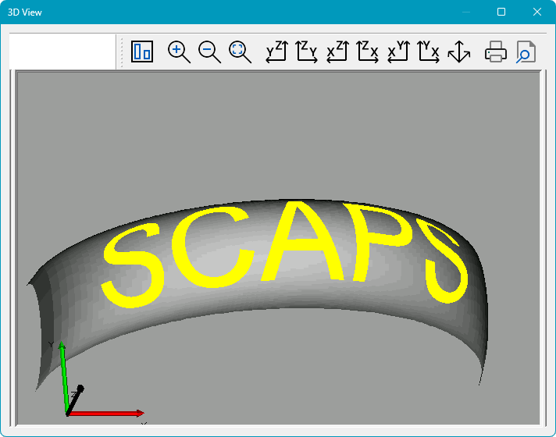The width and height of the screenshot is (556, 437).
Task: Close the 3D View window
Action: pos(537,12)
